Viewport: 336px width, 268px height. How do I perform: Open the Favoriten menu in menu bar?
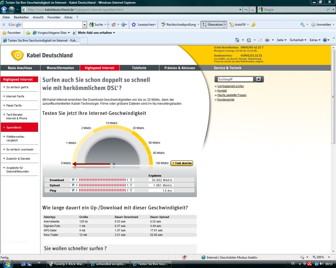54,17
